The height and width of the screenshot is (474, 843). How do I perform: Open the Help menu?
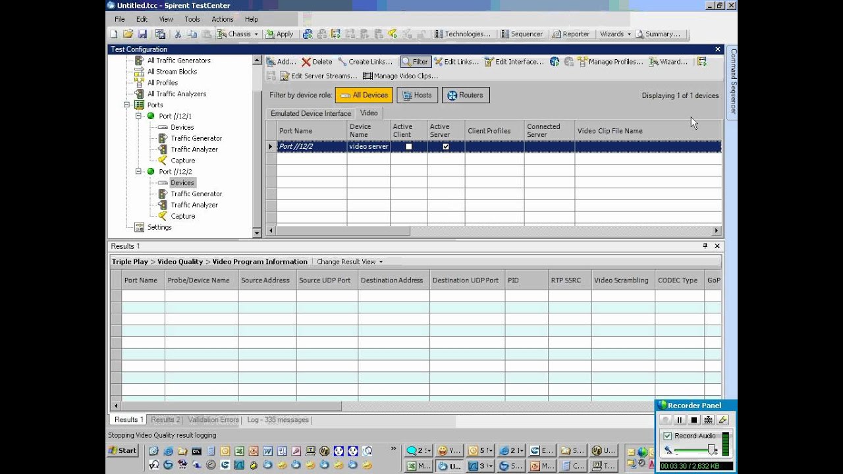tap(252, 19)
